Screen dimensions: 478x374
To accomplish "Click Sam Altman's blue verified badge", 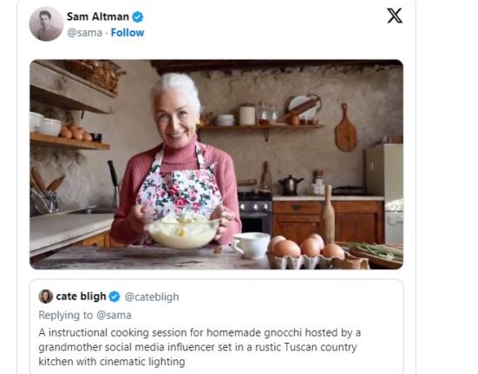I will (x=137, y=16).
